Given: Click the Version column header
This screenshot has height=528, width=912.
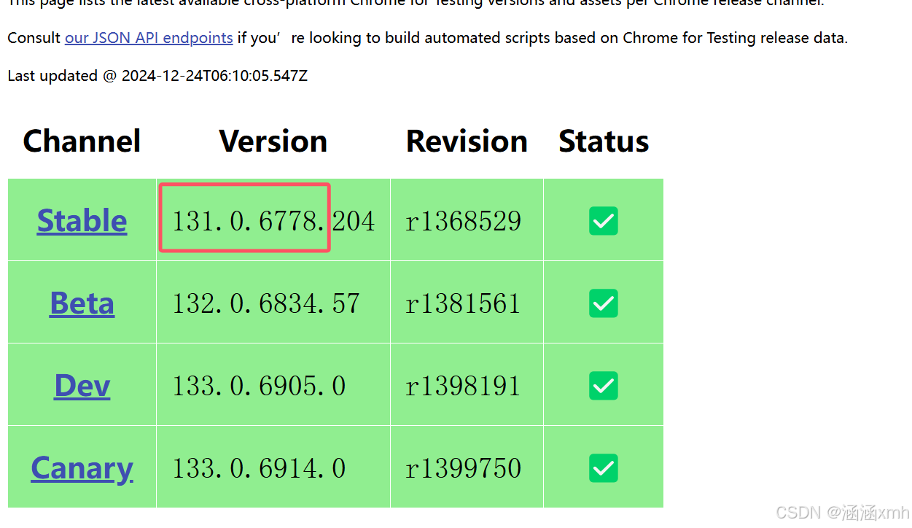Looking at the screenshot, I should [x=273, y=141].
